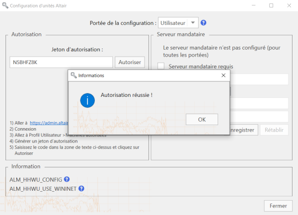Click the Rétablir button

tap(274, 130)
